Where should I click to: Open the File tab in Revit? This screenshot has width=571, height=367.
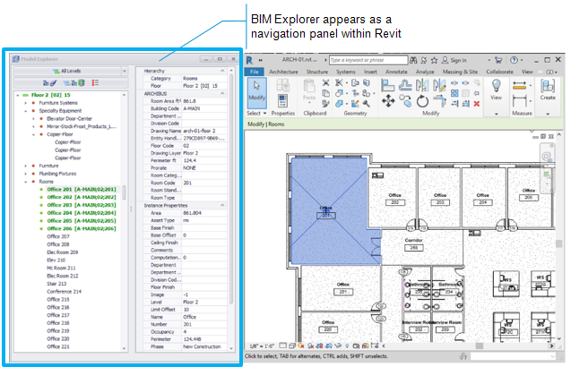coord(255,72)
